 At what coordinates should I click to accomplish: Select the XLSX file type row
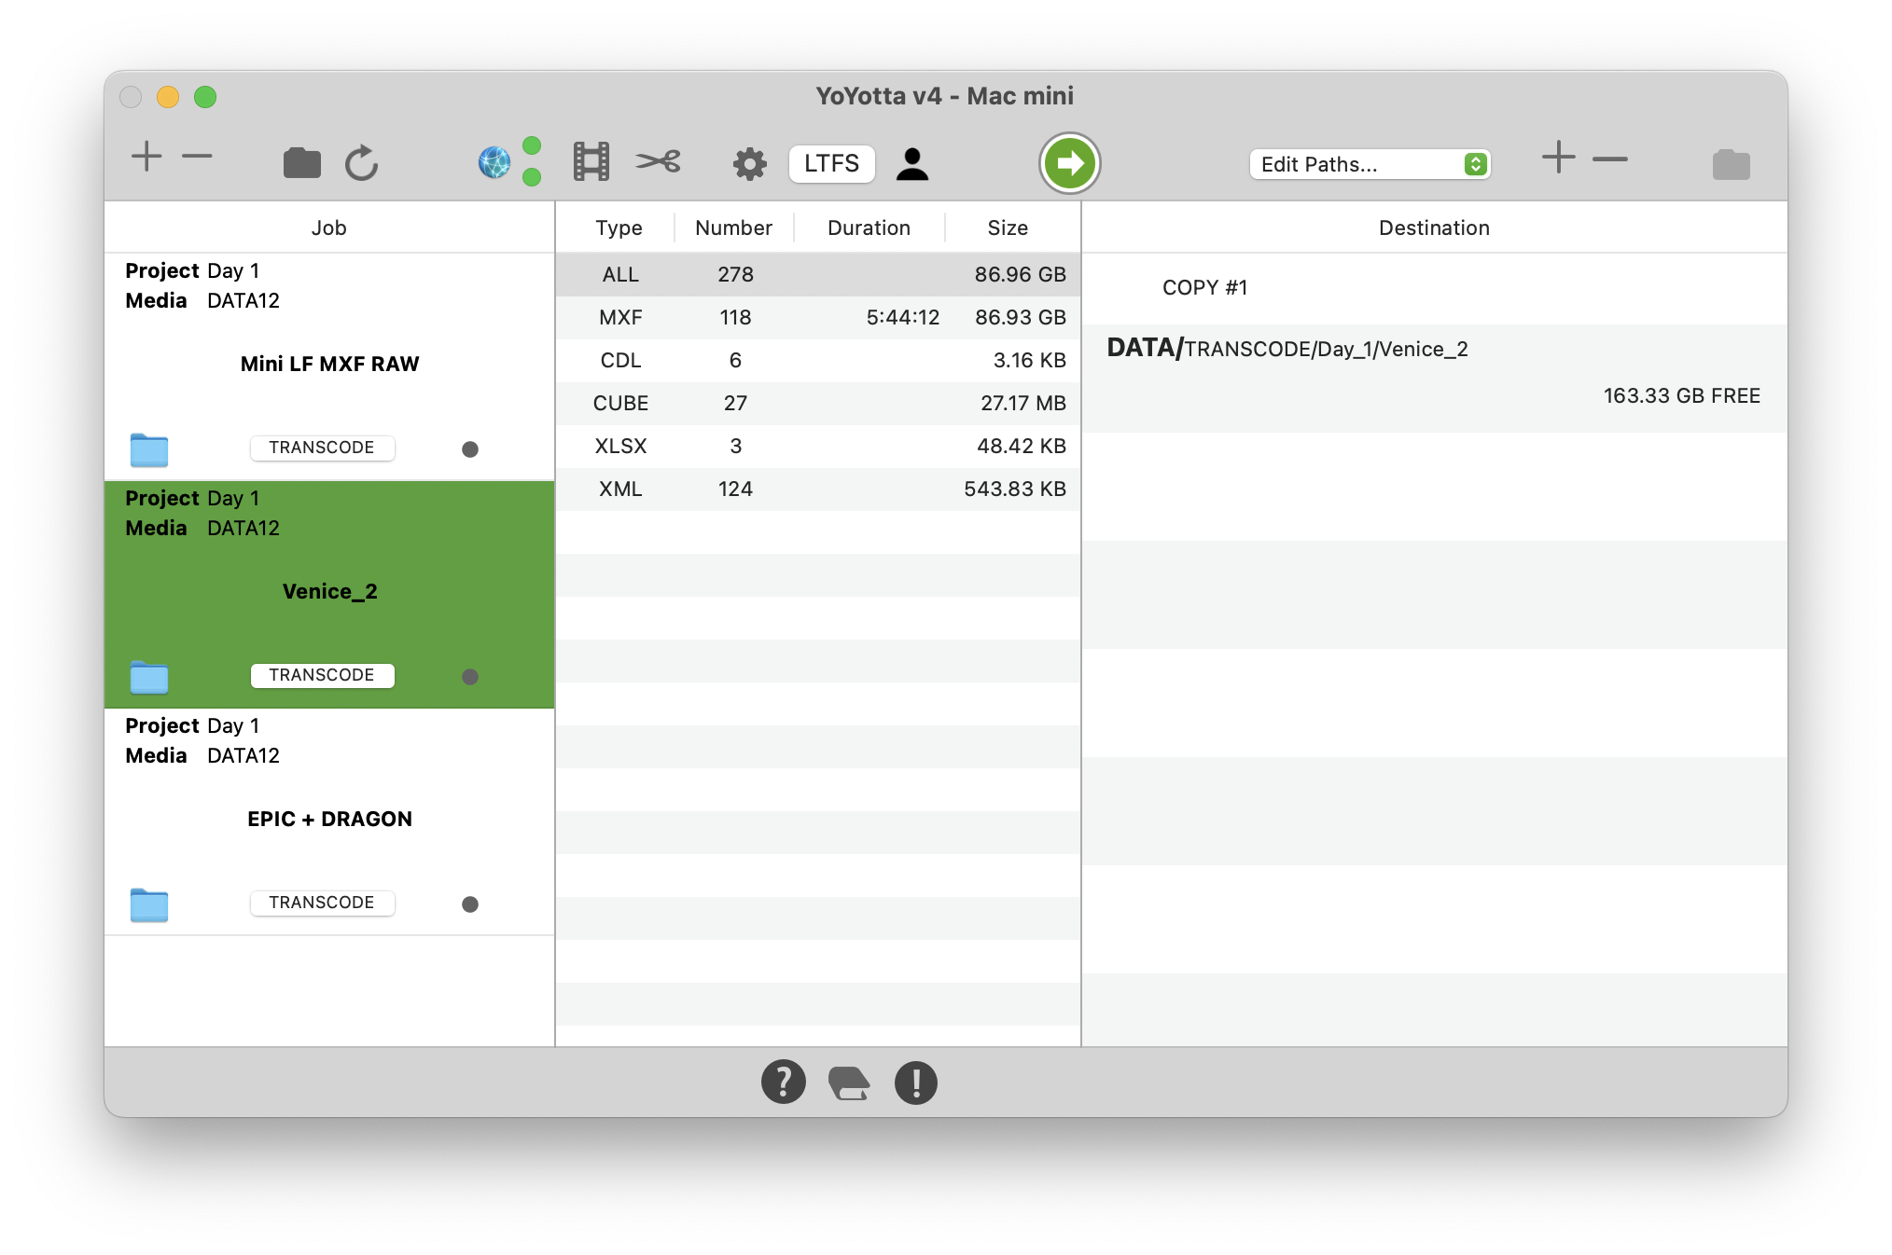tap(818, 446)
